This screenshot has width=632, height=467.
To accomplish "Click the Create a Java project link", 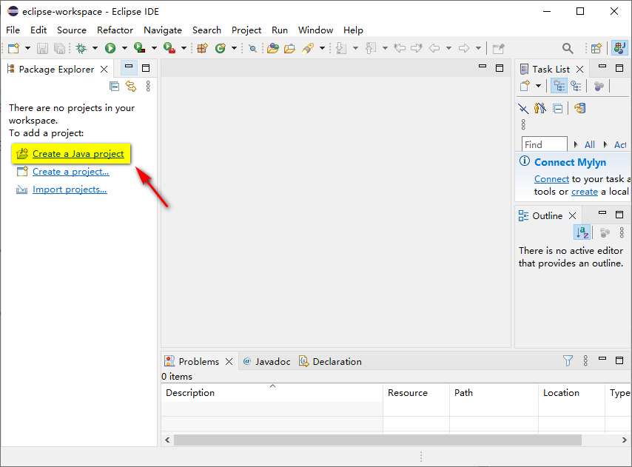I will coord(78,154).
